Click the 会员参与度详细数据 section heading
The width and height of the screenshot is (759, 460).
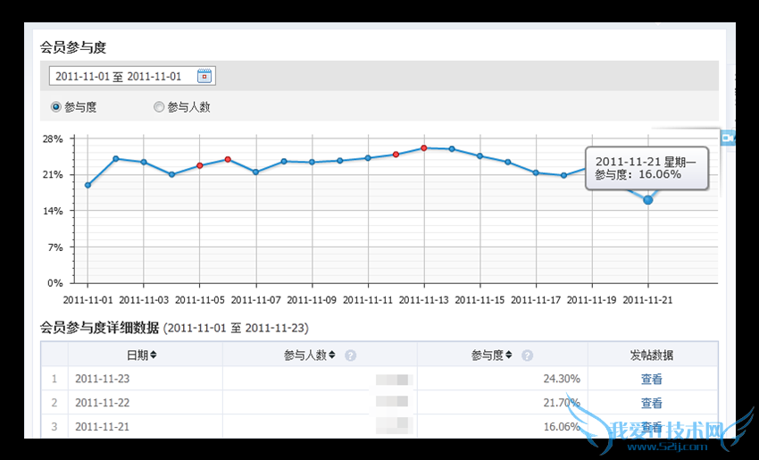coord(99,328)
